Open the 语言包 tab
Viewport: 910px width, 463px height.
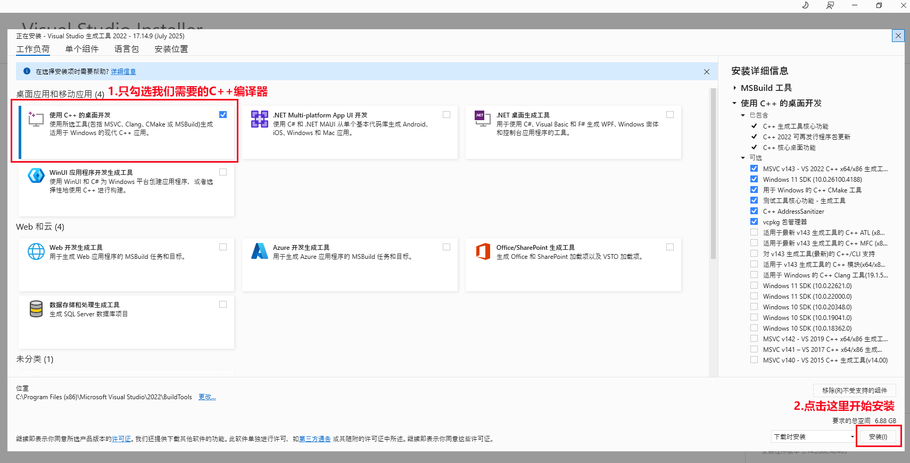(x=127, y=49)
